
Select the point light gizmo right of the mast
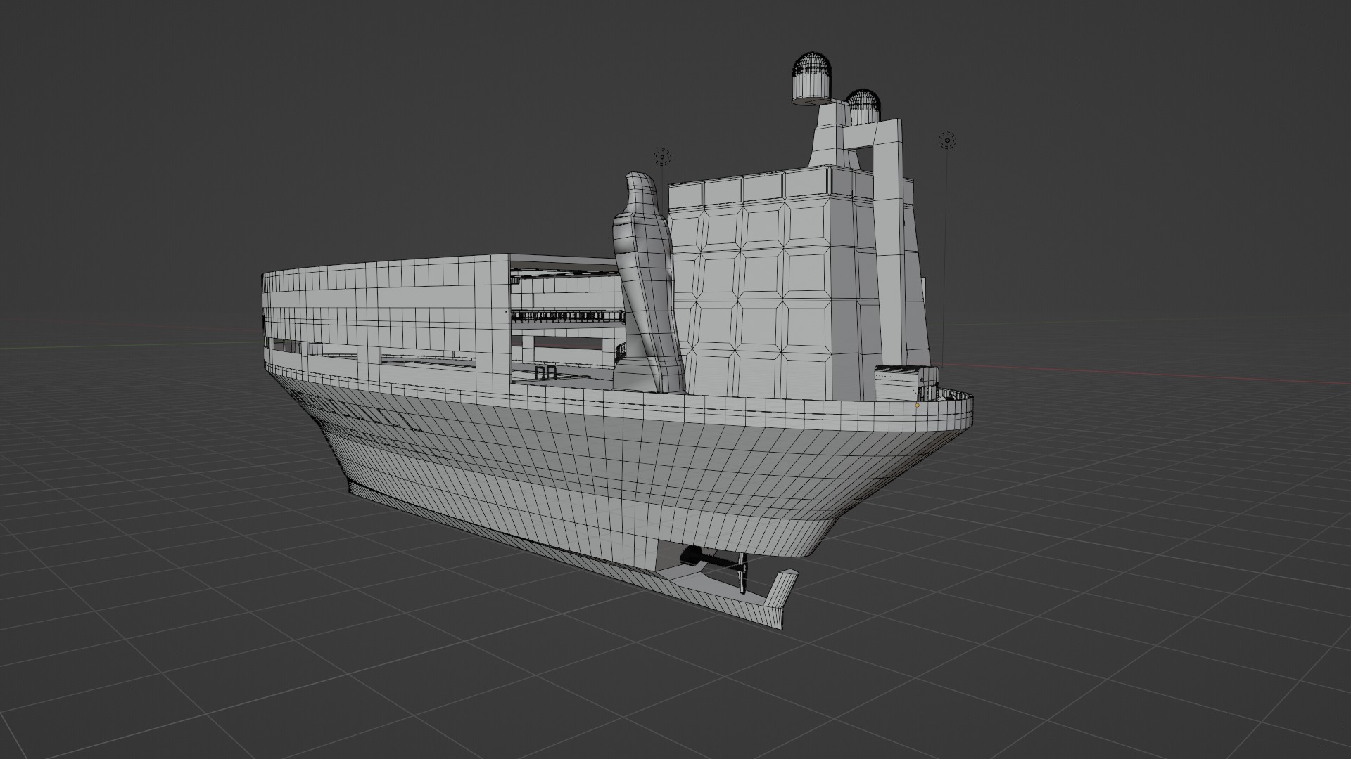click(x=947, y=141)
